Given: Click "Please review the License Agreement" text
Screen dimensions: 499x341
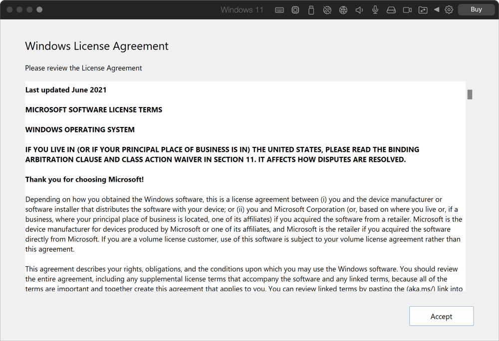Looking at the screenshot, I should point(83,68).
